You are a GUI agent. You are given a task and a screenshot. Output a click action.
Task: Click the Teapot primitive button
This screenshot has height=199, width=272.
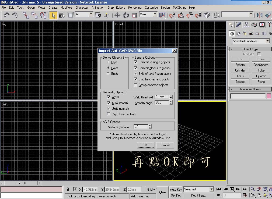click(x=240, y=82)
